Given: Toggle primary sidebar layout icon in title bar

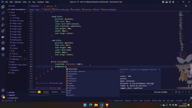Looking at the screenshot, I should click(163, 2).
